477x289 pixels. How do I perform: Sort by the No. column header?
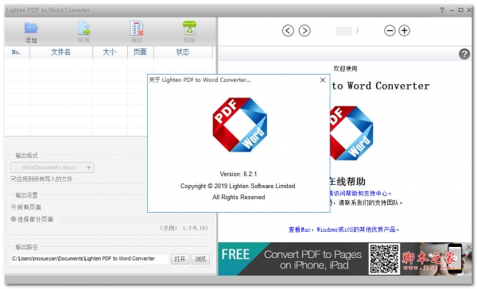pos(17,52)
